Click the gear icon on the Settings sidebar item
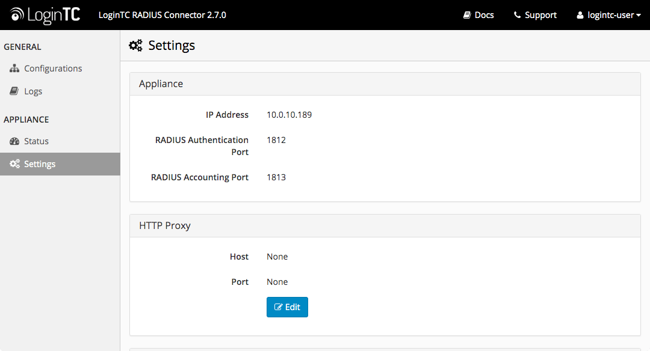 (14, 163)
